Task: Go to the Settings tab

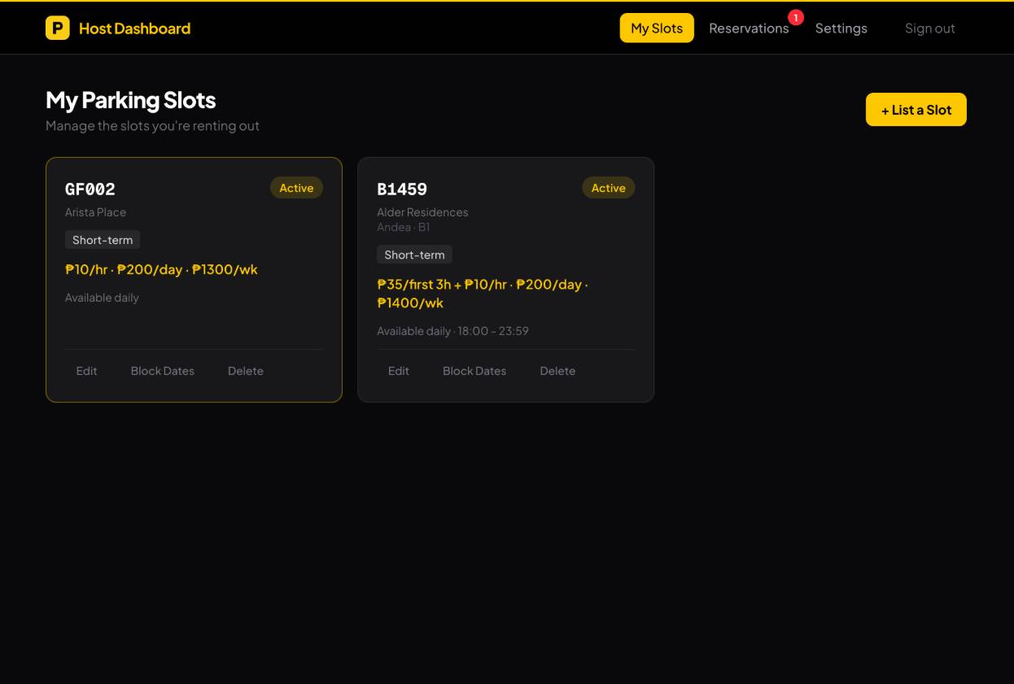Action: click(x=841, y=28)
